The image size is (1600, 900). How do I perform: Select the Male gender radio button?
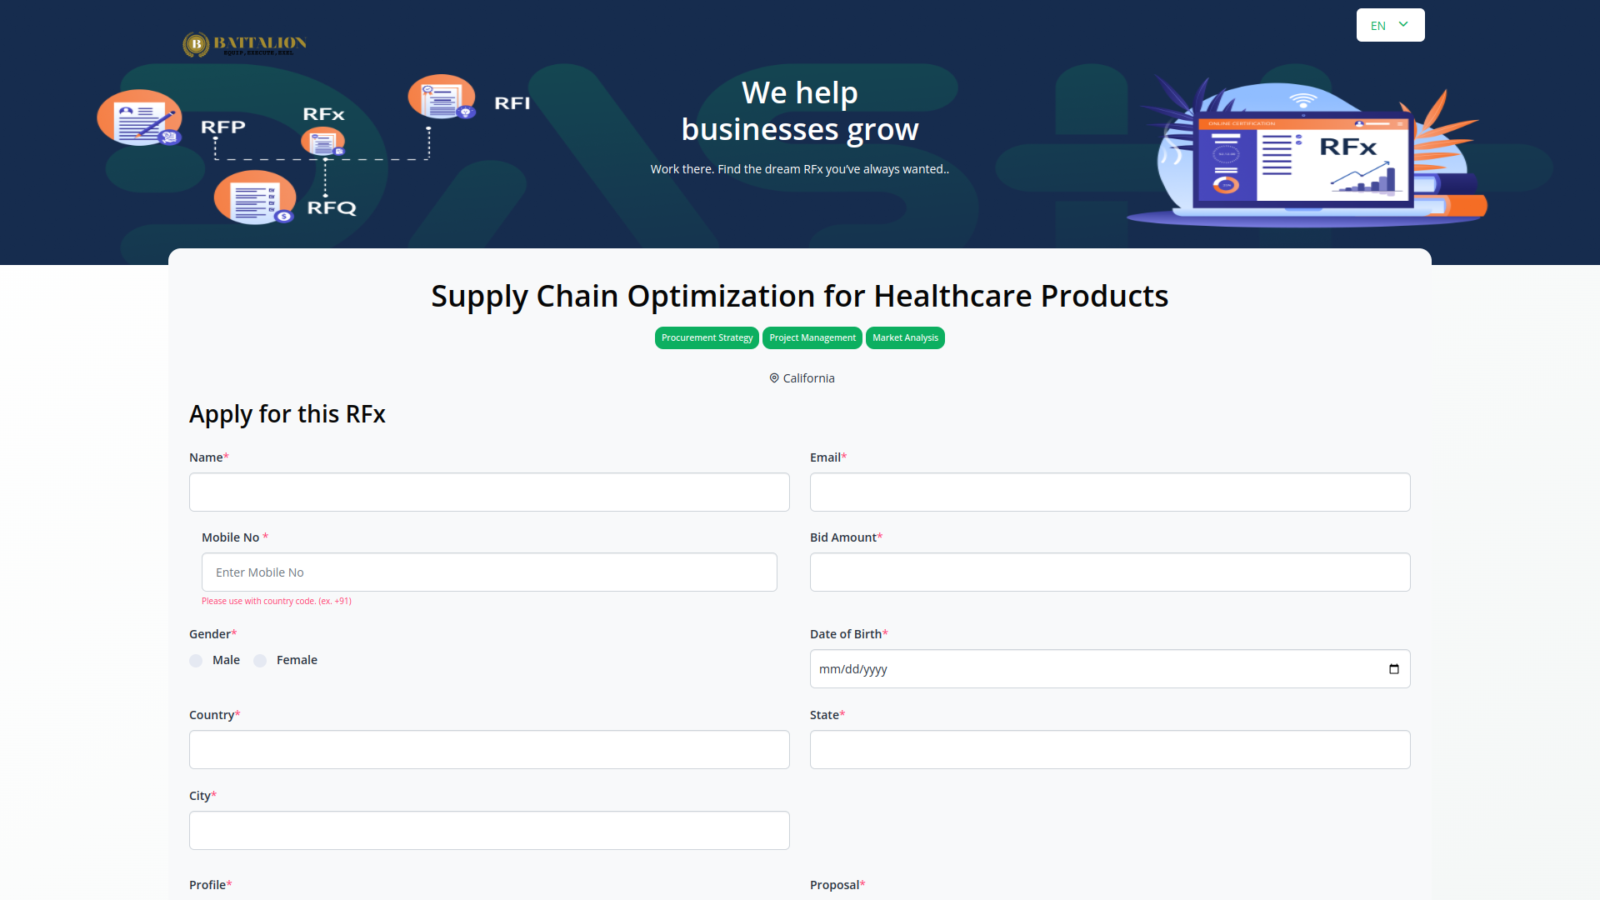[197, 661]
